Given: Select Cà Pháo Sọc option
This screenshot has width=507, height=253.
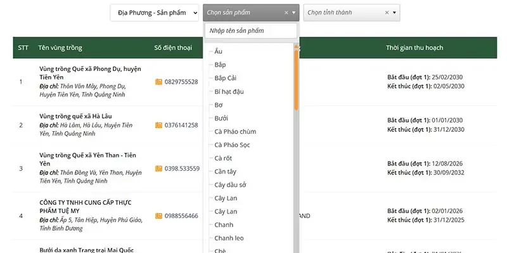Looking at the screenshot, I should pyautogui.click(x=232, y=145).
